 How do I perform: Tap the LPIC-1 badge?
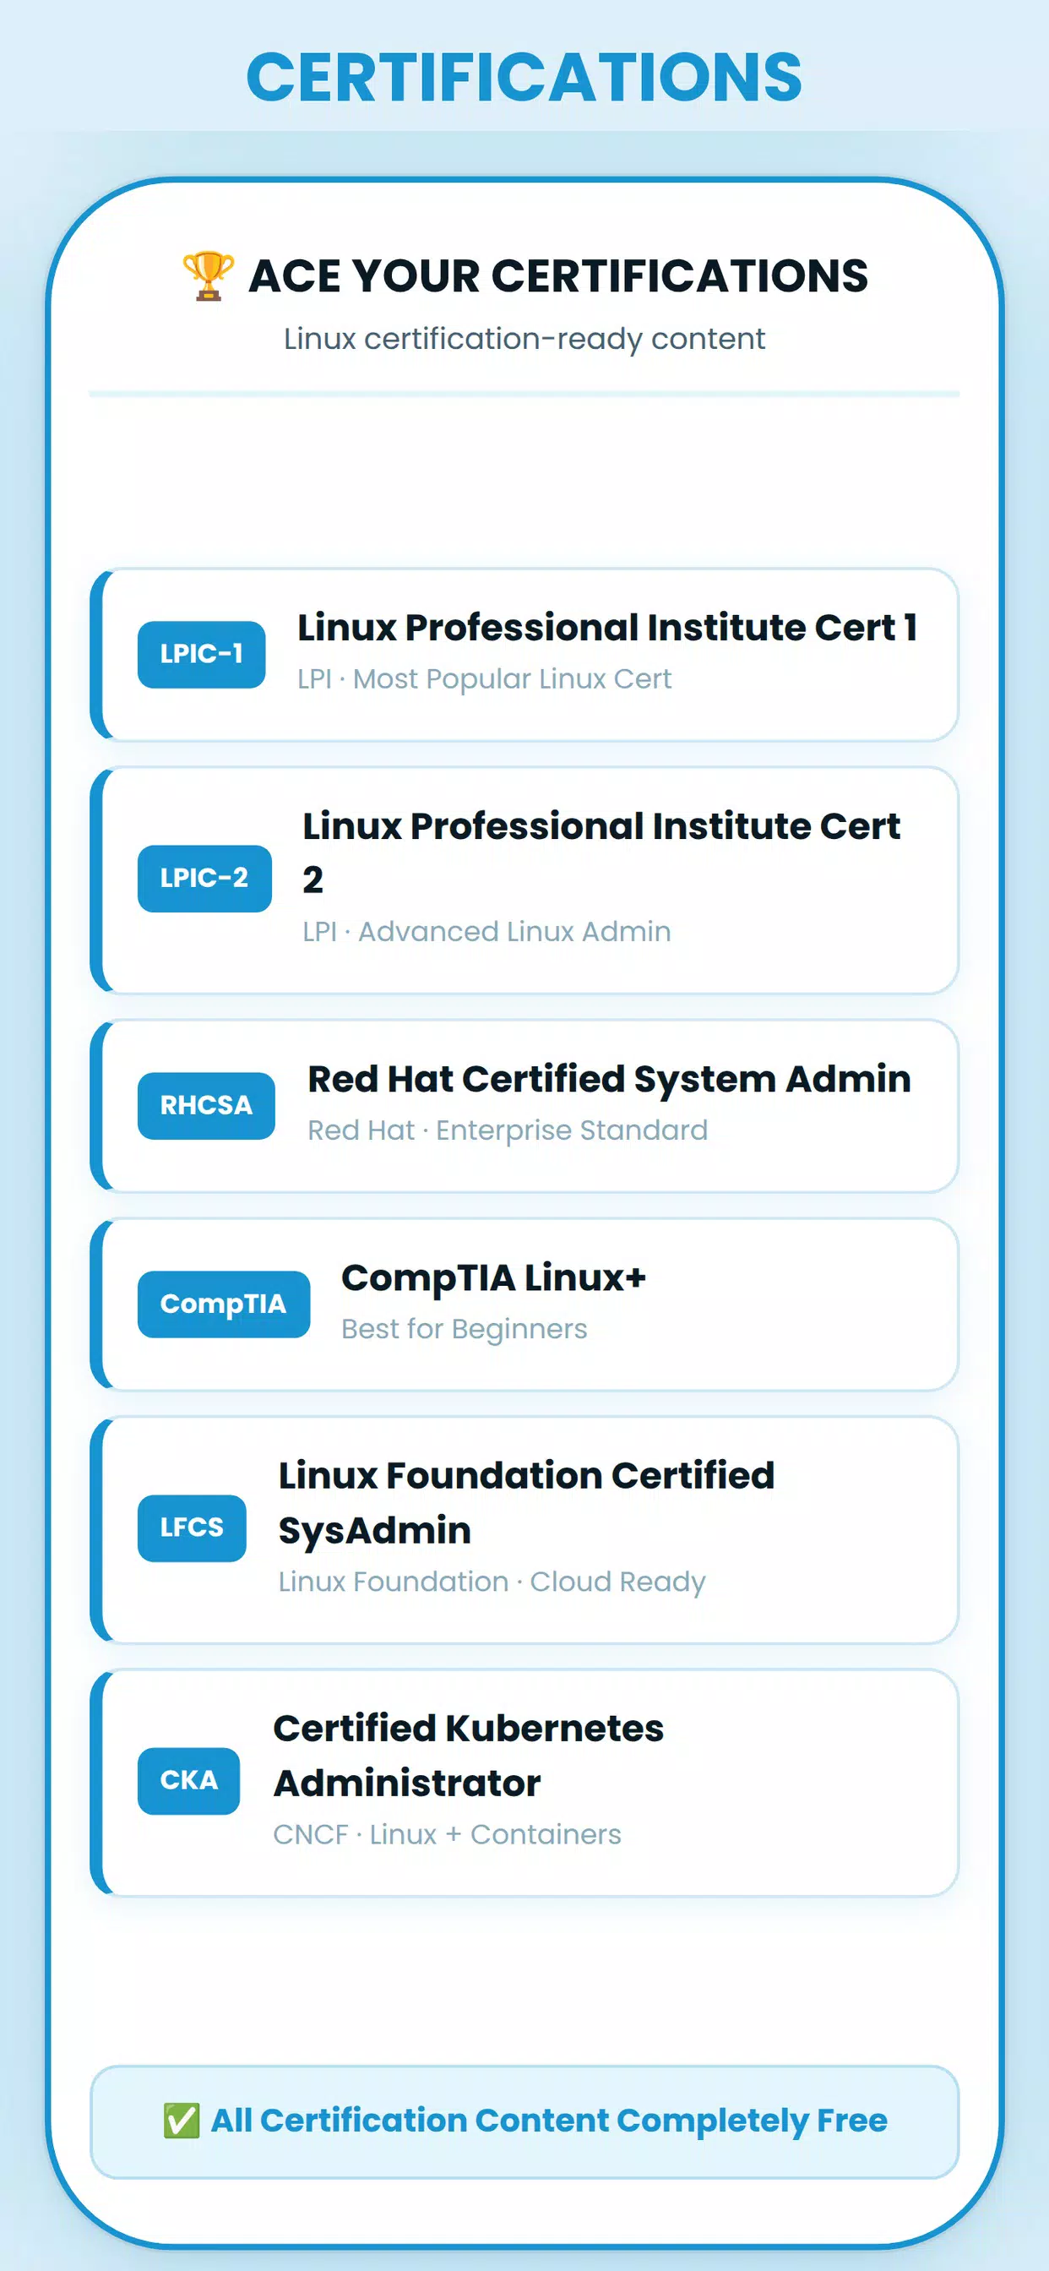(x=201, y=654)
